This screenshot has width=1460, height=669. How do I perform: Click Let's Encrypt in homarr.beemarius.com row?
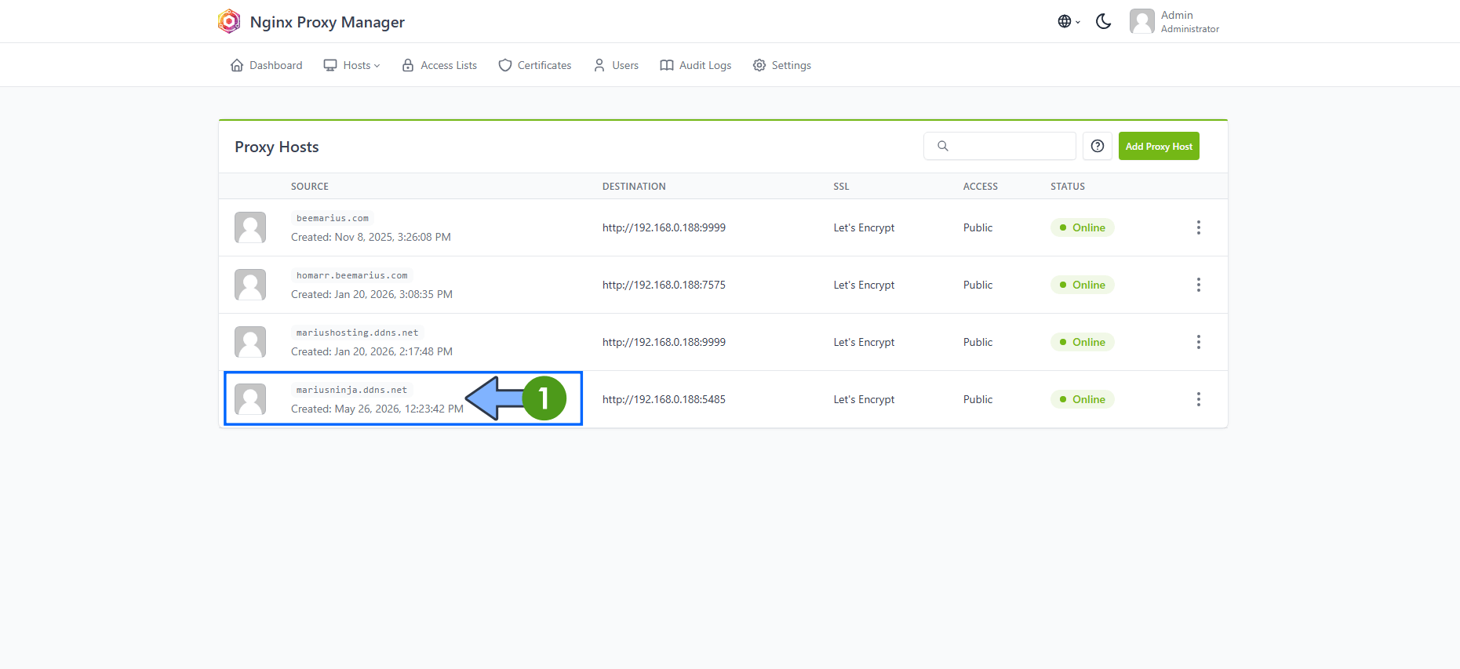click(864, 285)
